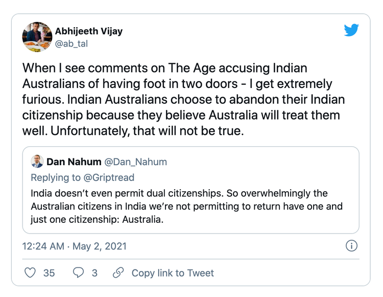This screenshot has width=383, height=297.
Task: Click the 3 replies count
Action: point(94,273)
